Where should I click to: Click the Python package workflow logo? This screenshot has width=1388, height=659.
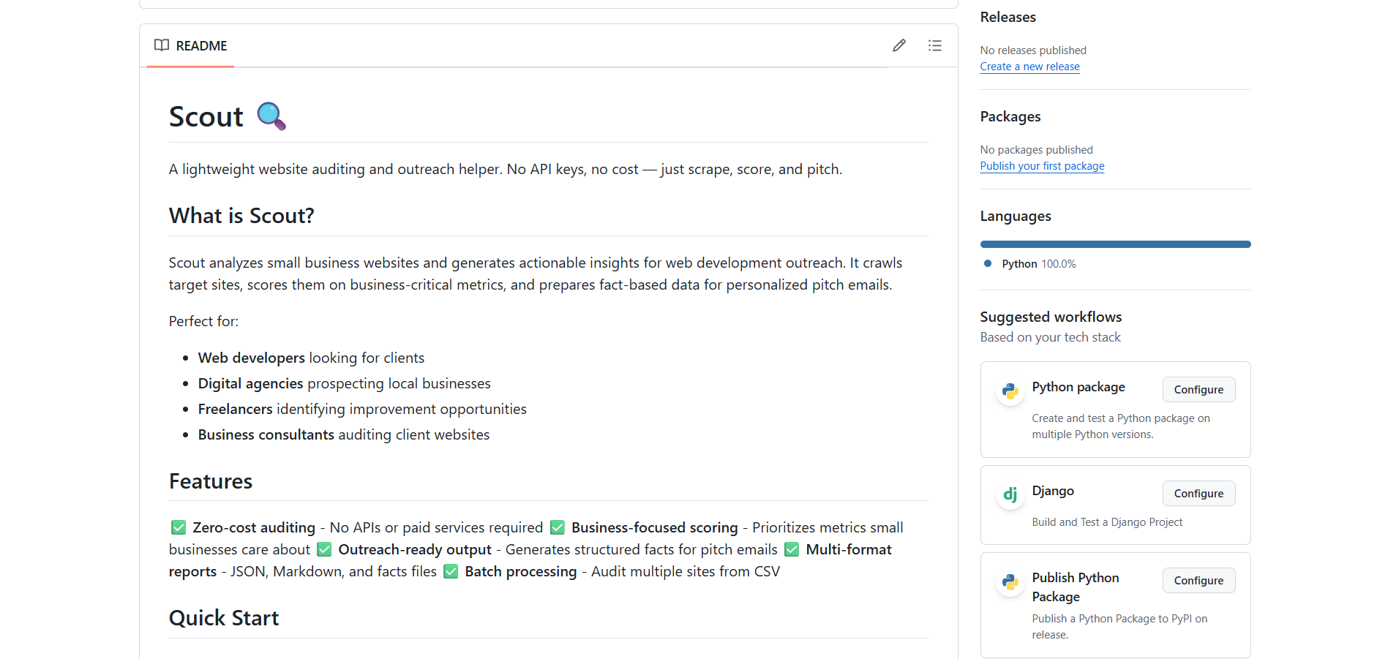pyautogui.click(x=1010, y=391)
